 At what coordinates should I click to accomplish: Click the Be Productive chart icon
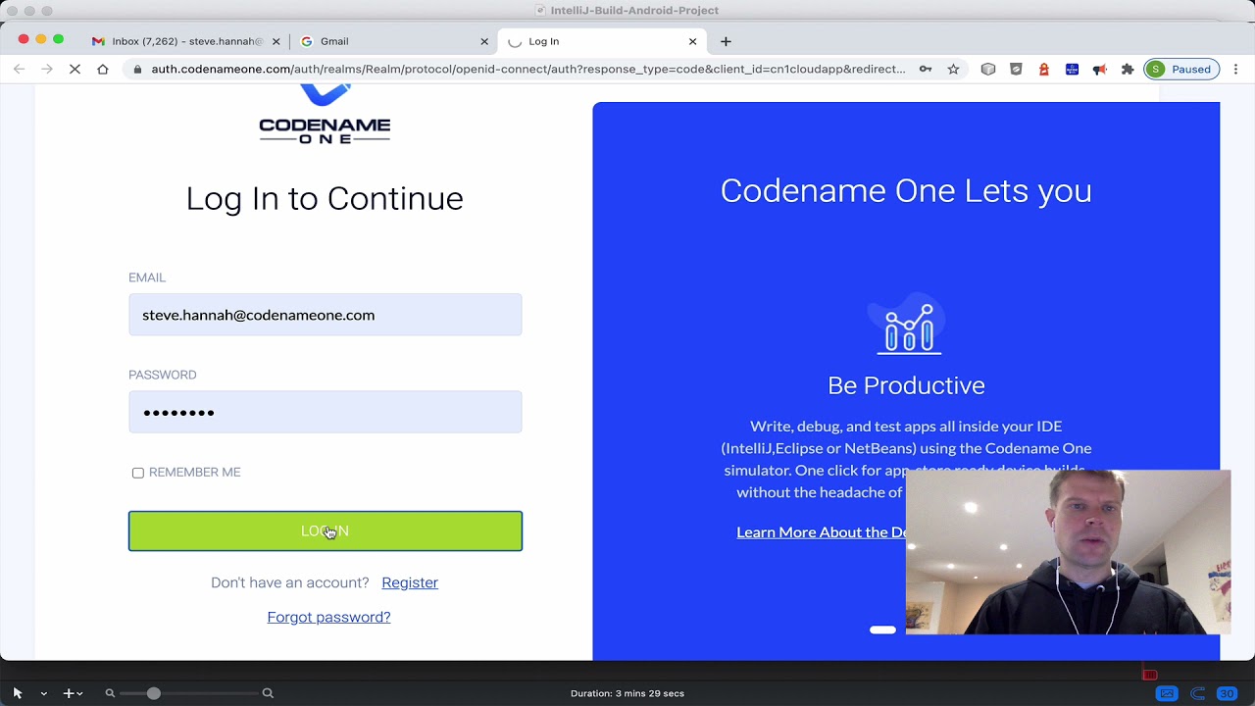click(909, 326)
